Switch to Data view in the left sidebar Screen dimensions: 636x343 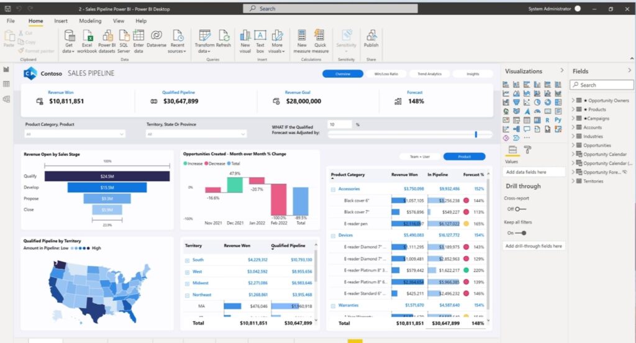coord(6,84)
